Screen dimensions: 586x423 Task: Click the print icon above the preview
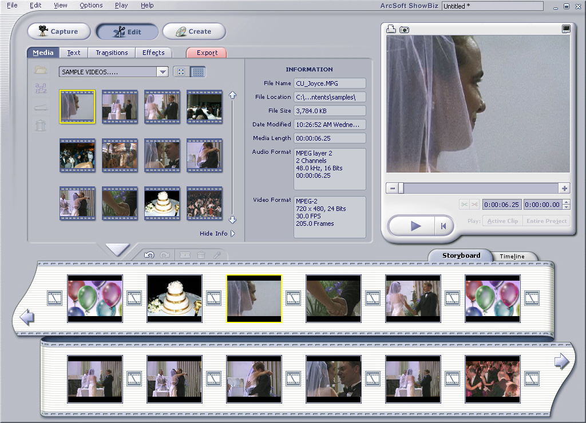point(391,29)
